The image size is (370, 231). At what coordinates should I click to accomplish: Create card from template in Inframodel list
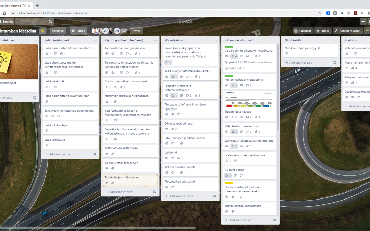[275, 220]
